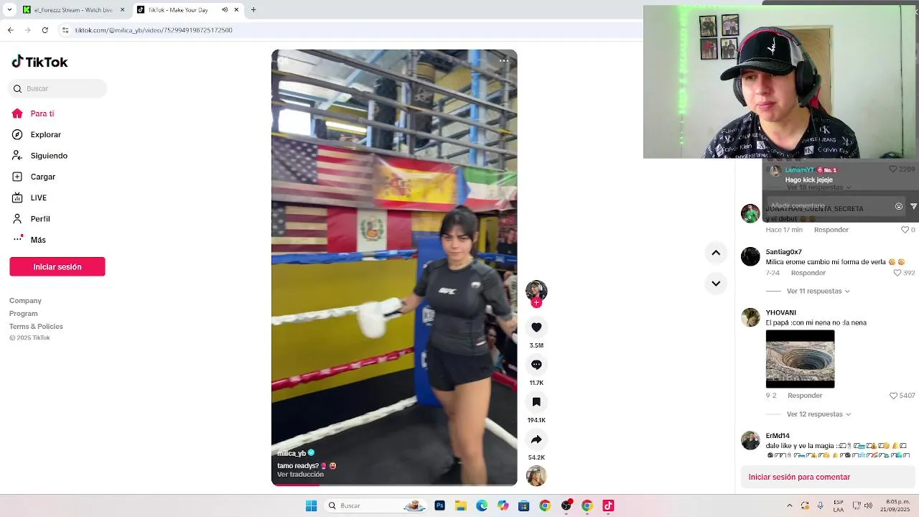Click the Iniciar sesión button
This screenshot has width=919, height=517.
pyautogui.click(x=57, y=266)
